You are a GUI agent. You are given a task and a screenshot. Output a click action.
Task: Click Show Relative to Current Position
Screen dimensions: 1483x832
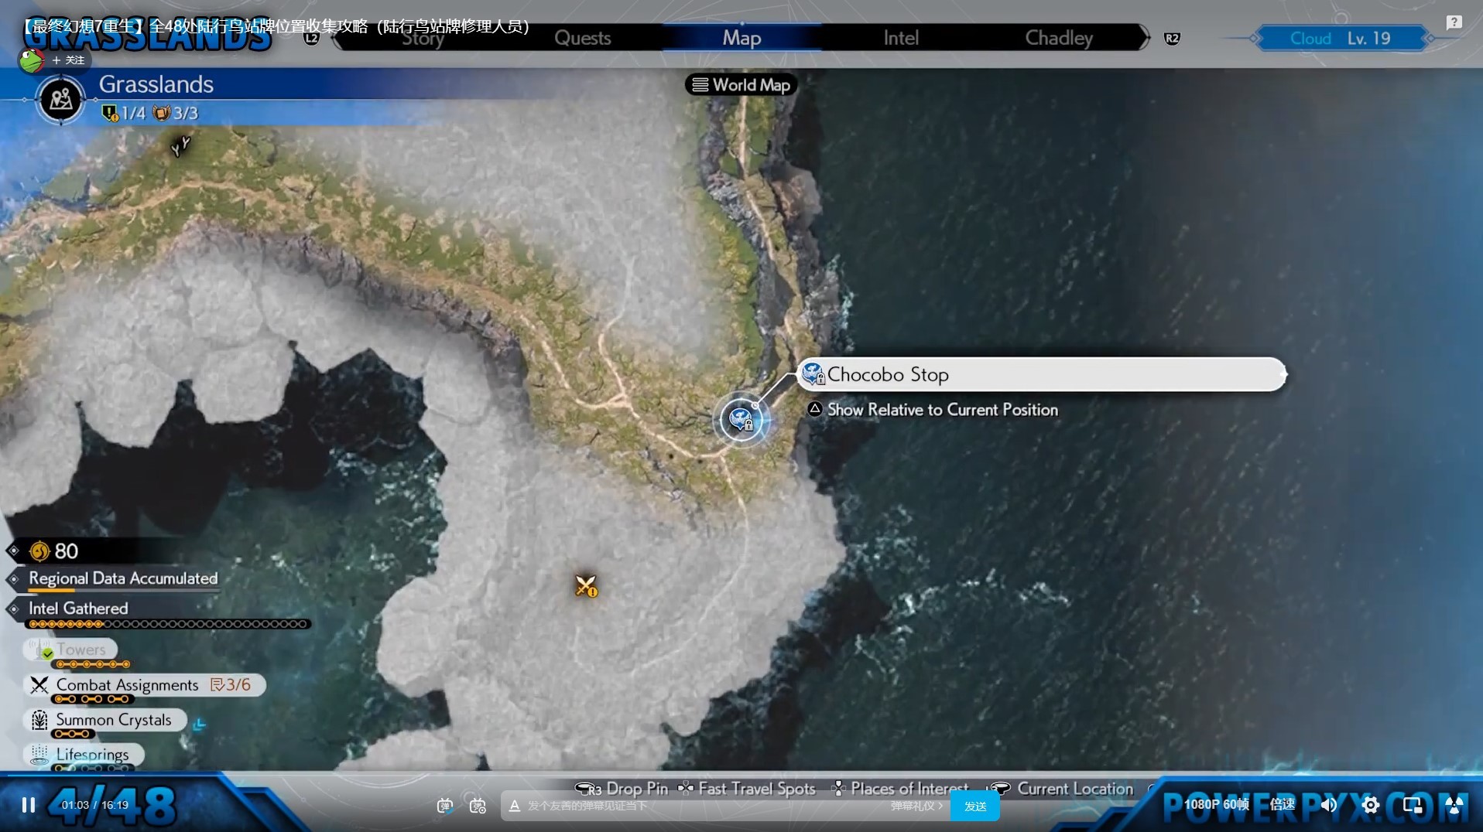click(943, 410)
